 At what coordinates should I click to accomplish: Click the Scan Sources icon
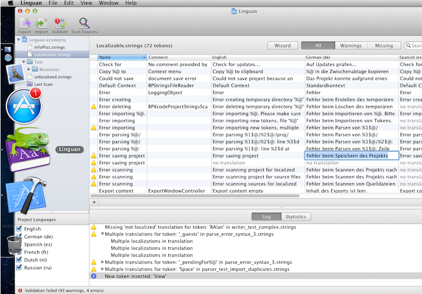84,23
